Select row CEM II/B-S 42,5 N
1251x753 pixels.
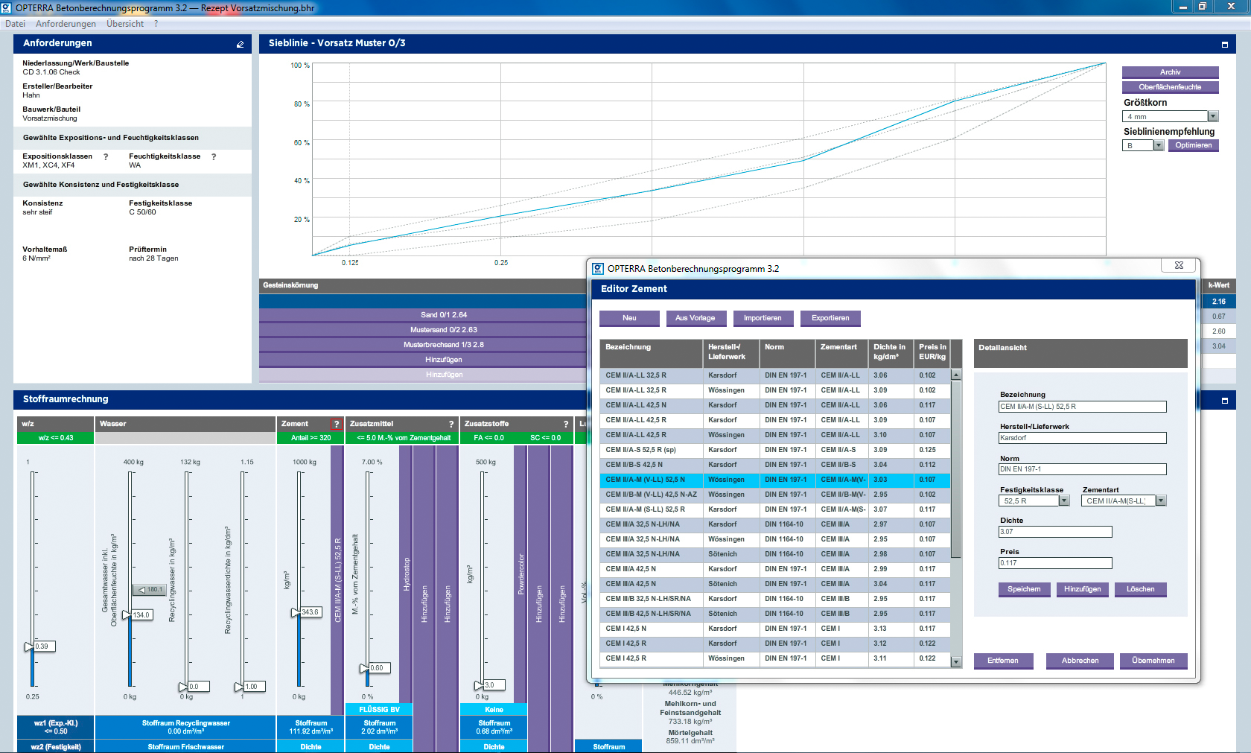[x=775, y=465]
